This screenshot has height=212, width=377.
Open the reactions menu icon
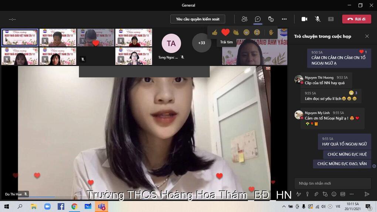click(271, 19)
